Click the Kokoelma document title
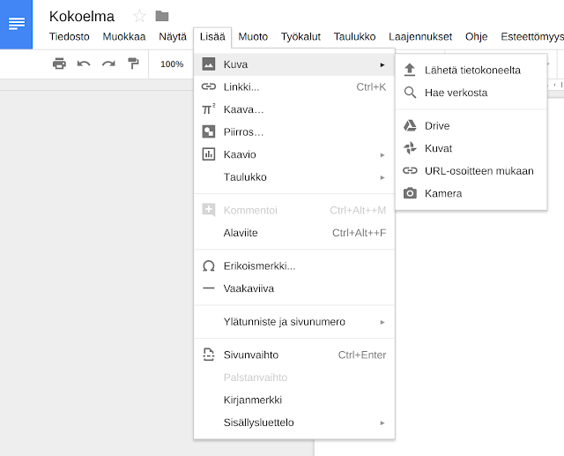564x456 pixels. pyautogui.click(x=82, y=16)
